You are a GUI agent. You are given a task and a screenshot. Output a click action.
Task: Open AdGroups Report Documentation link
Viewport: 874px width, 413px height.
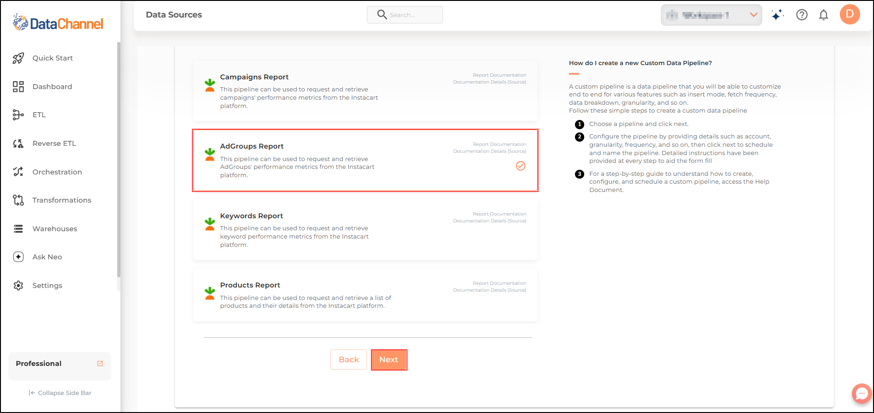click(499, 144)
